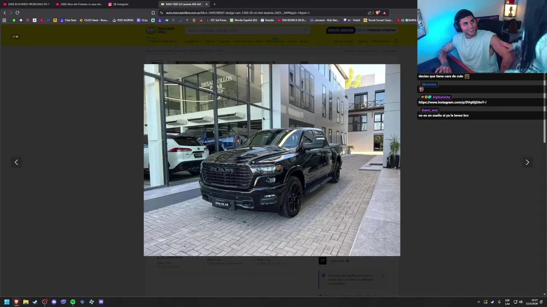Screen dimensions: 547x307
Task: Switch to the Altos del Chateau tab
Action: [79, 4]
